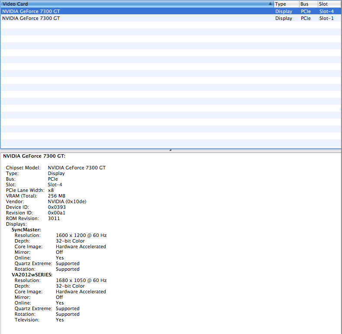Screen dimensions: 342x334
Task: Sort by the Video Card column header
Action: [137, 4]
